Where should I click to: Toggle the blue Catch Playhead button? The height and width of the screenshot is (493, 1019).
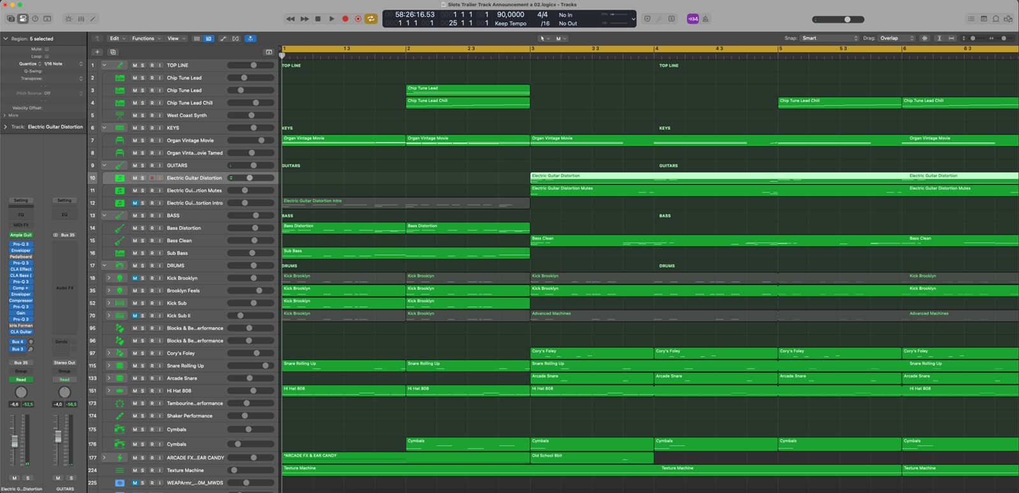pyautogui.click(x=251, y=38)
